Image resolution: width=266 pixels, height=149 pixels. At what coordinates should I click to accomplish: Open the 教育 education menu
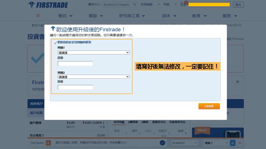(199, 16)
